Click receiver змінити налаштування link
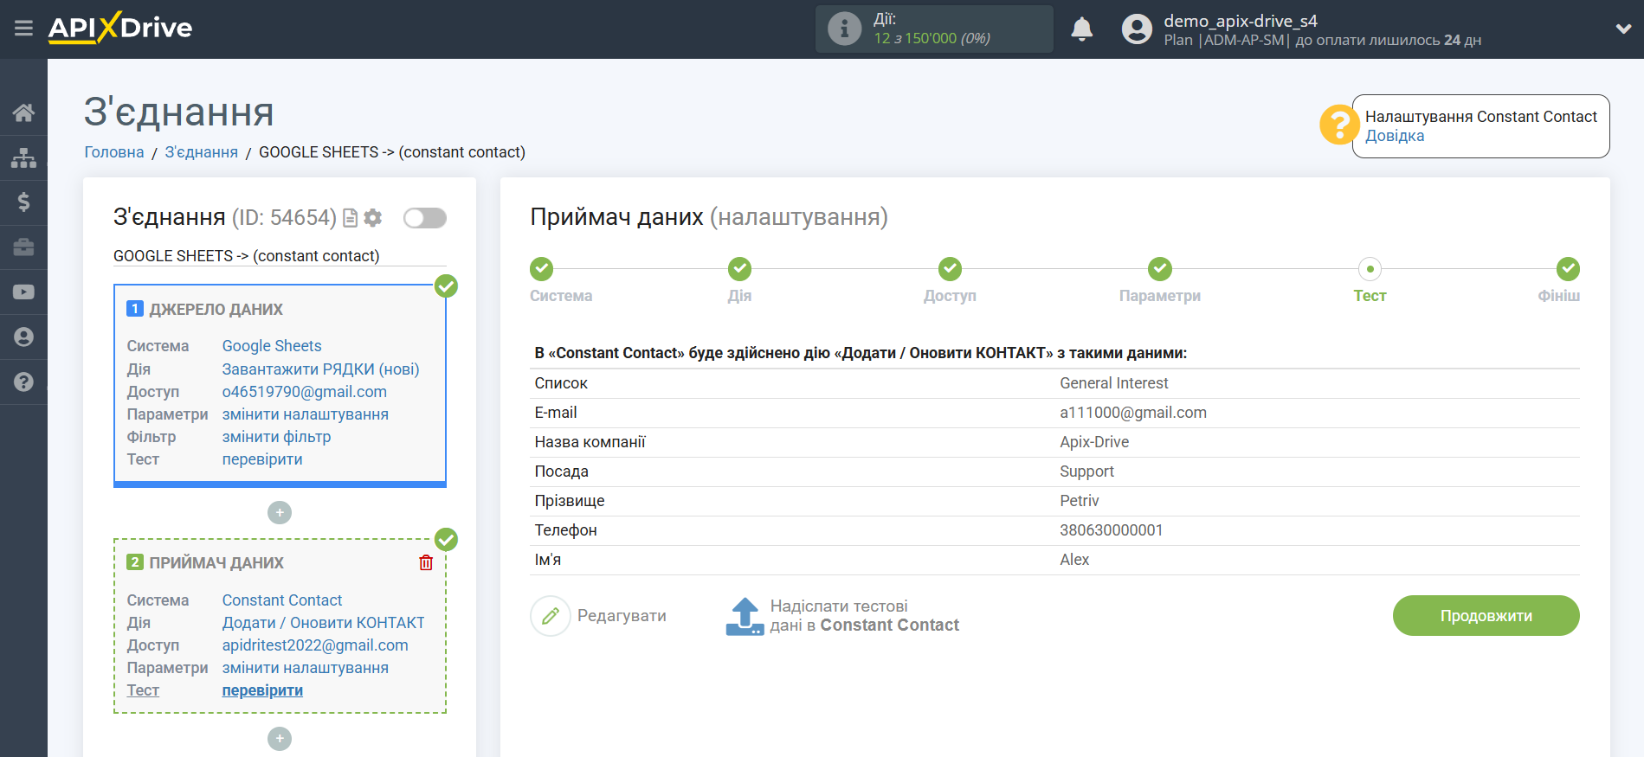Screen dimensions: 1644x757 306,668
